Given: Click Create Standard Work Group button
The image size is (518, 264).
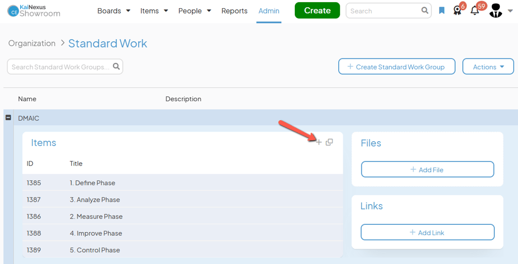Looking at the screenshot, I should tap(397, 67).
